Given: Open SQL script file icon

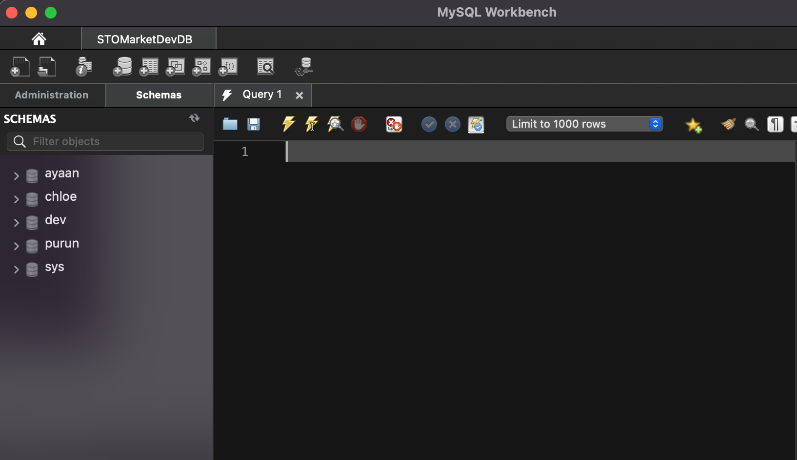Looking at the screenshot, I should pyautogui.click(x=47, y=66).
